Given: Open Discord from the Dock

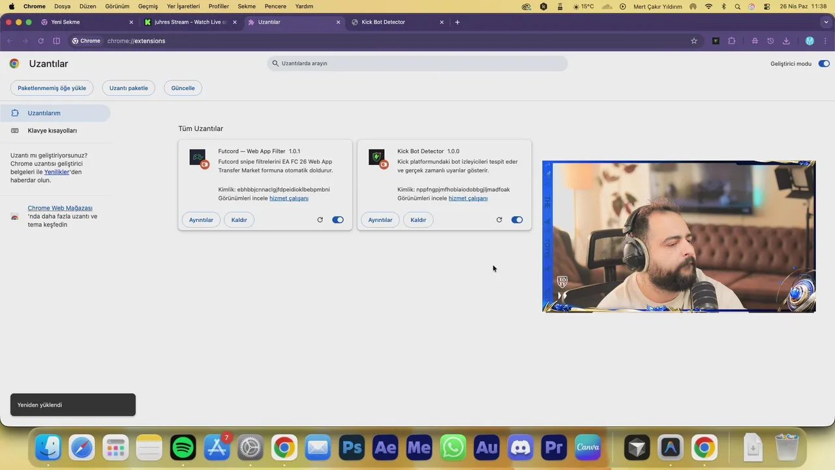Looking at the screenshot, I should [520, 448].
